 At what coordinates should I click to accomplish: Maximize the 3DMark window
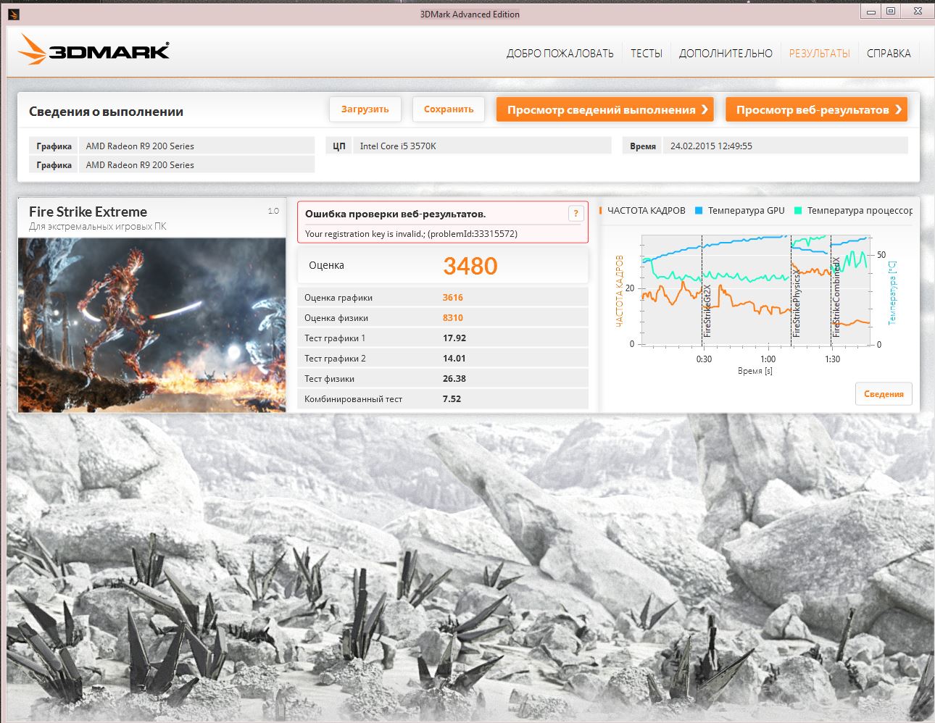click(891, 11)
